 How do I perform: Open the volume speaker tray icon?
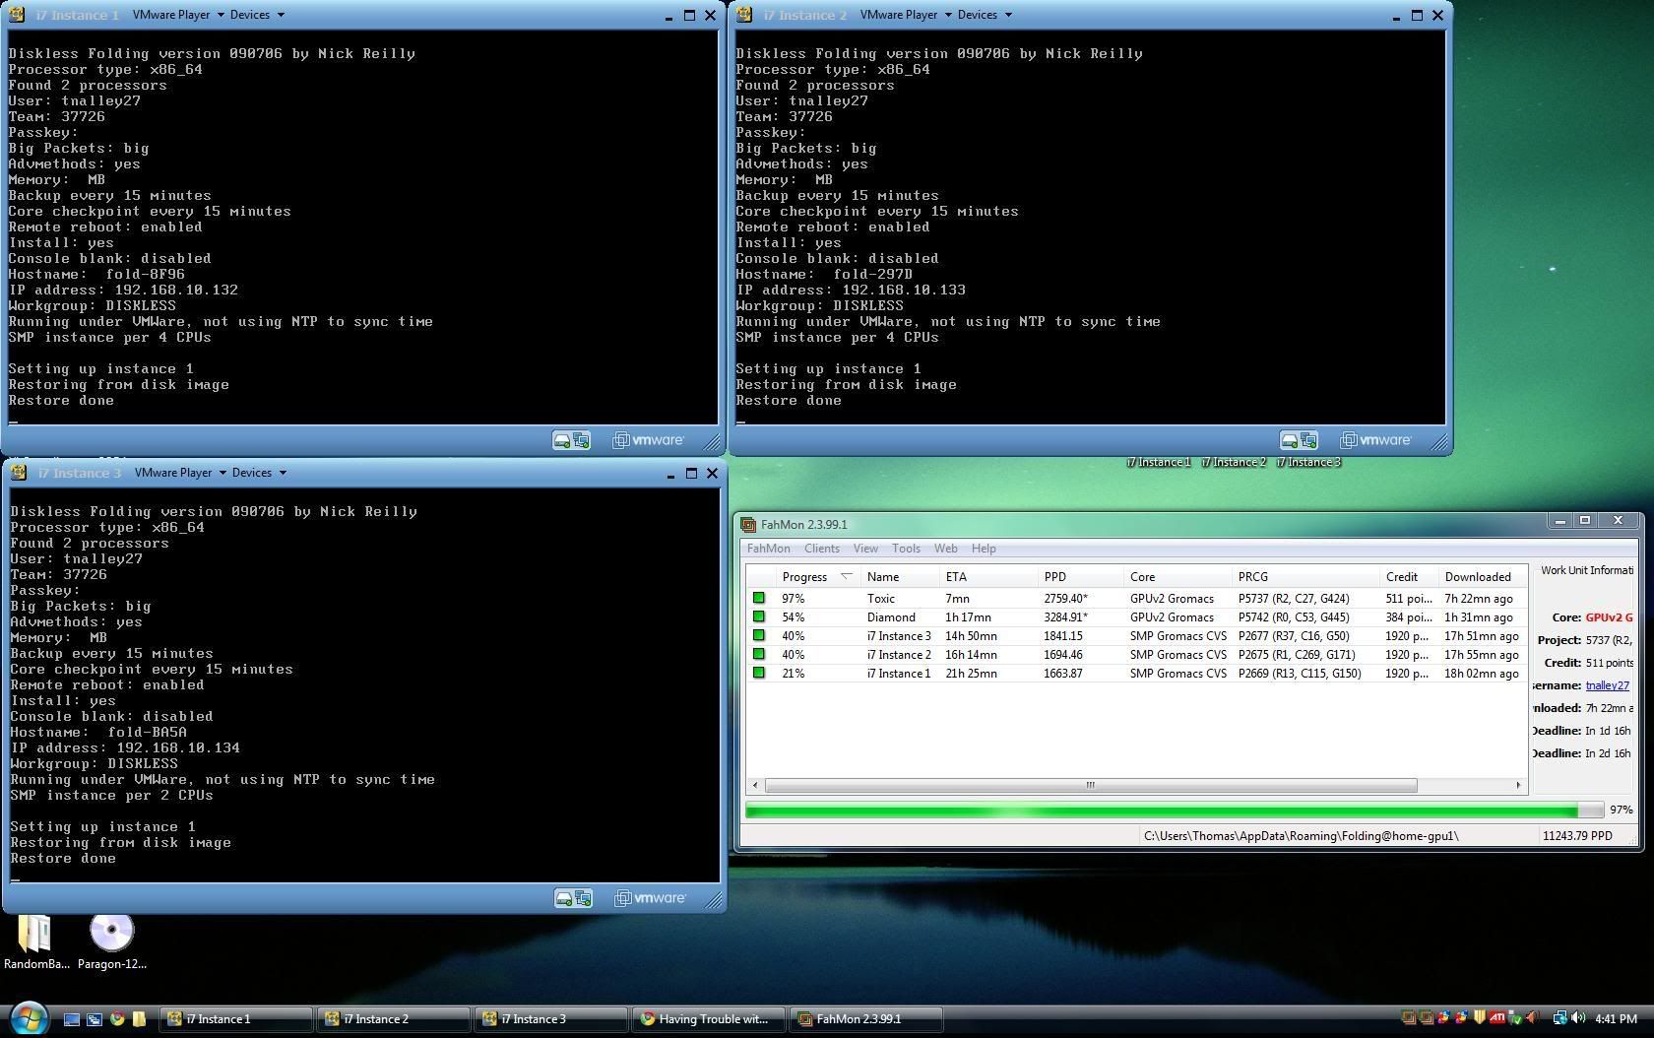click(1578, 1018)
